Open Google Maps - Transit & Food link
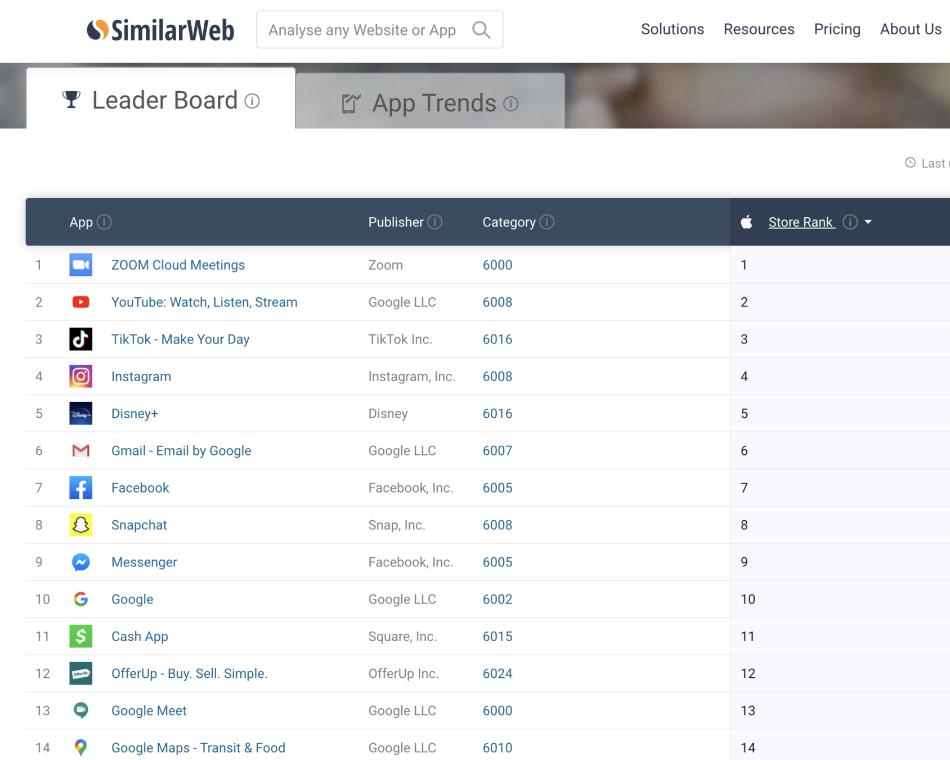950x760 pixels. (198, 748)
